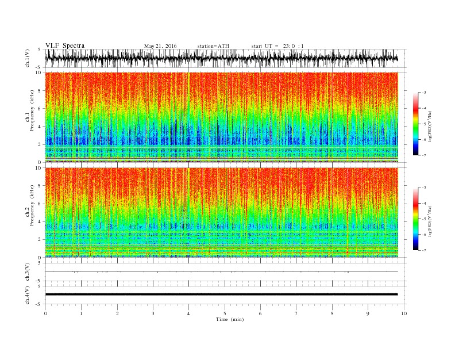Click the 0 kHz tick label of ch.1 spectrogram
This screenshot has width=455, height=352.
pyautogui.click(x=40, y=162)
